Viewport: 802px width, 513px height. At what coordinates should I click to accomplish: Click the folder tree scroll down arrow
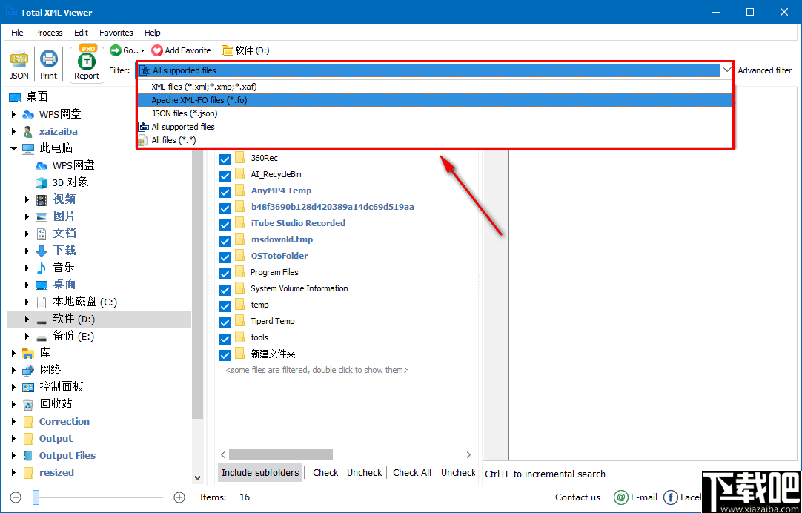click(x=198, y=478)
